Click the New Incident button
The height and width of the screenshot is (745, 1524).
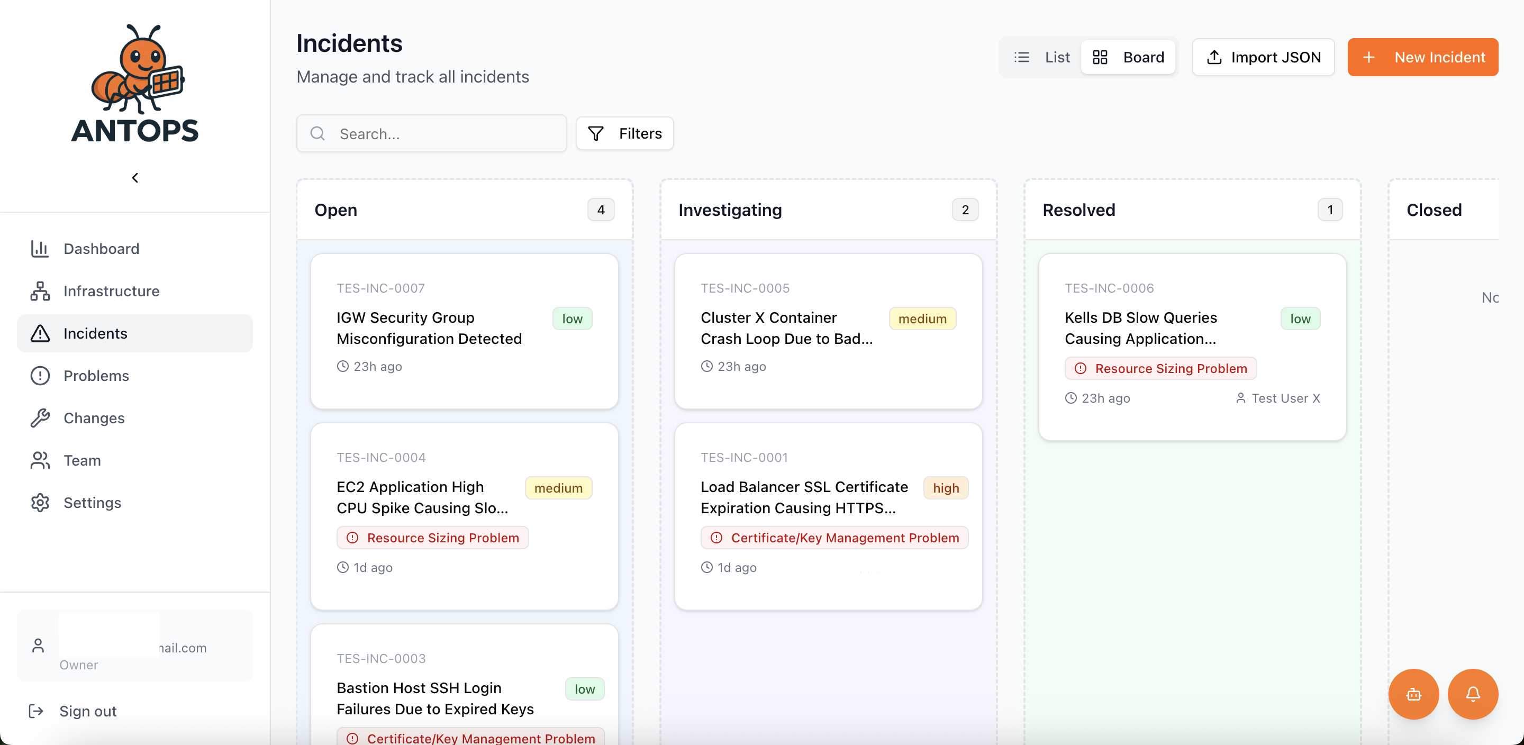1422,57
